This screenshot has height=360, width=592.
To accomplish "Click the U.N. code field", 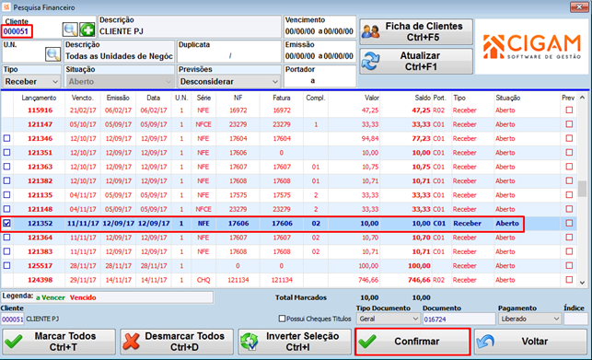I will 23,55.
